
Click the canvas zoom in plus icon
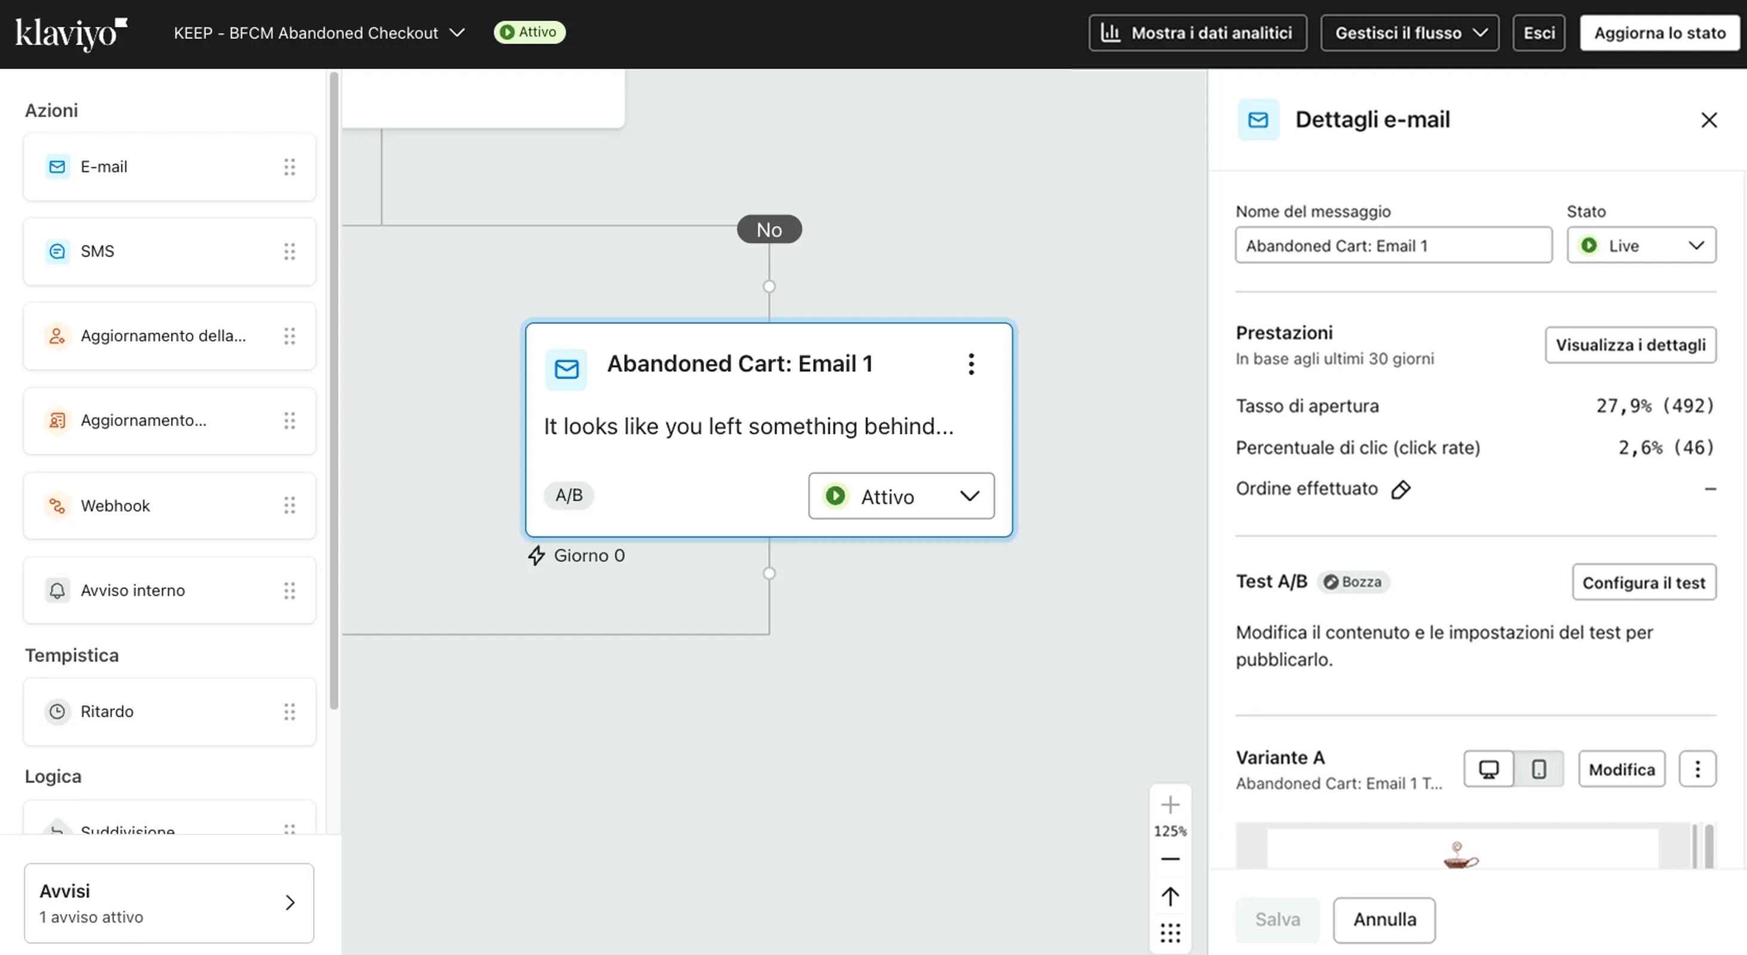(1170, 805)
